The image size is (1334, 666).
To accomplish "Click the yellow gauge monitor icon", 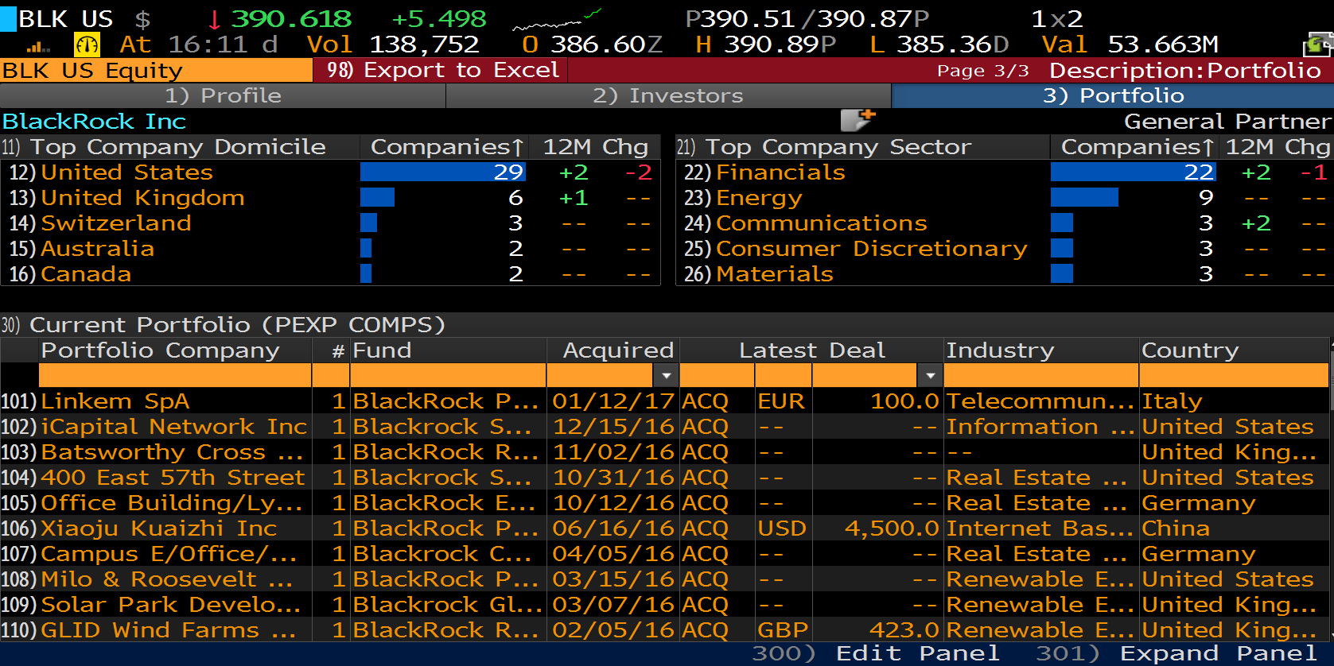I will click(86, 45).
